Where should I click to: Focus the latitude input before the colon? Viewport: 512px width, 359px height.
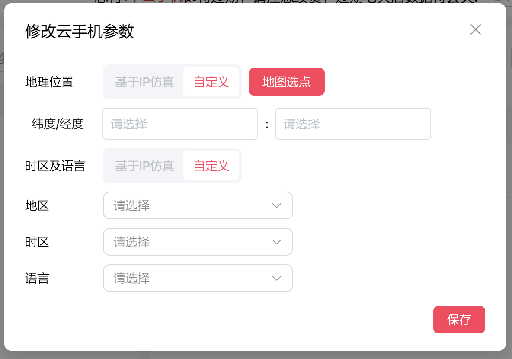(x=180, y=124)
